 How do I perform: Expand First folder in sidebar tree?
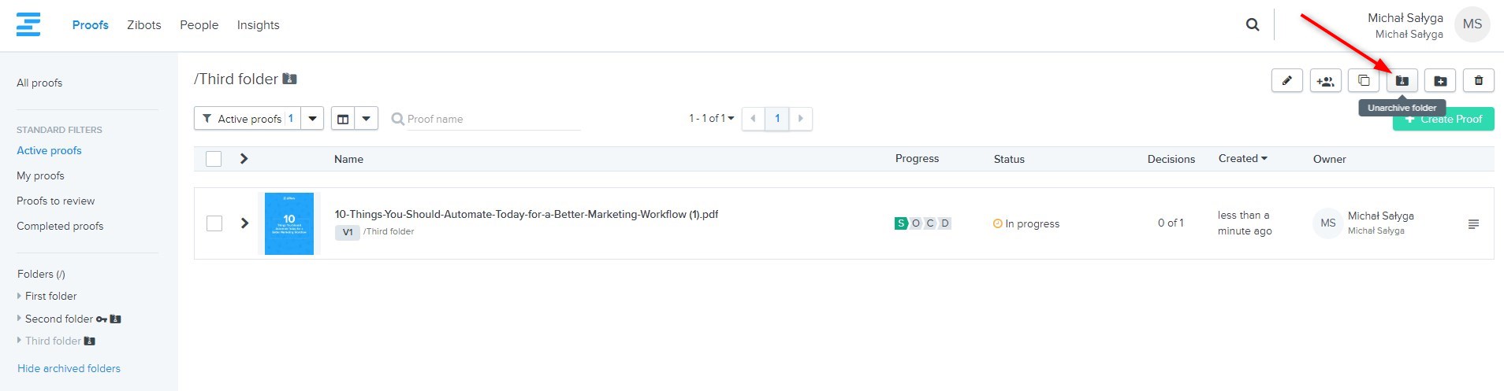click(x=20, y=297)
